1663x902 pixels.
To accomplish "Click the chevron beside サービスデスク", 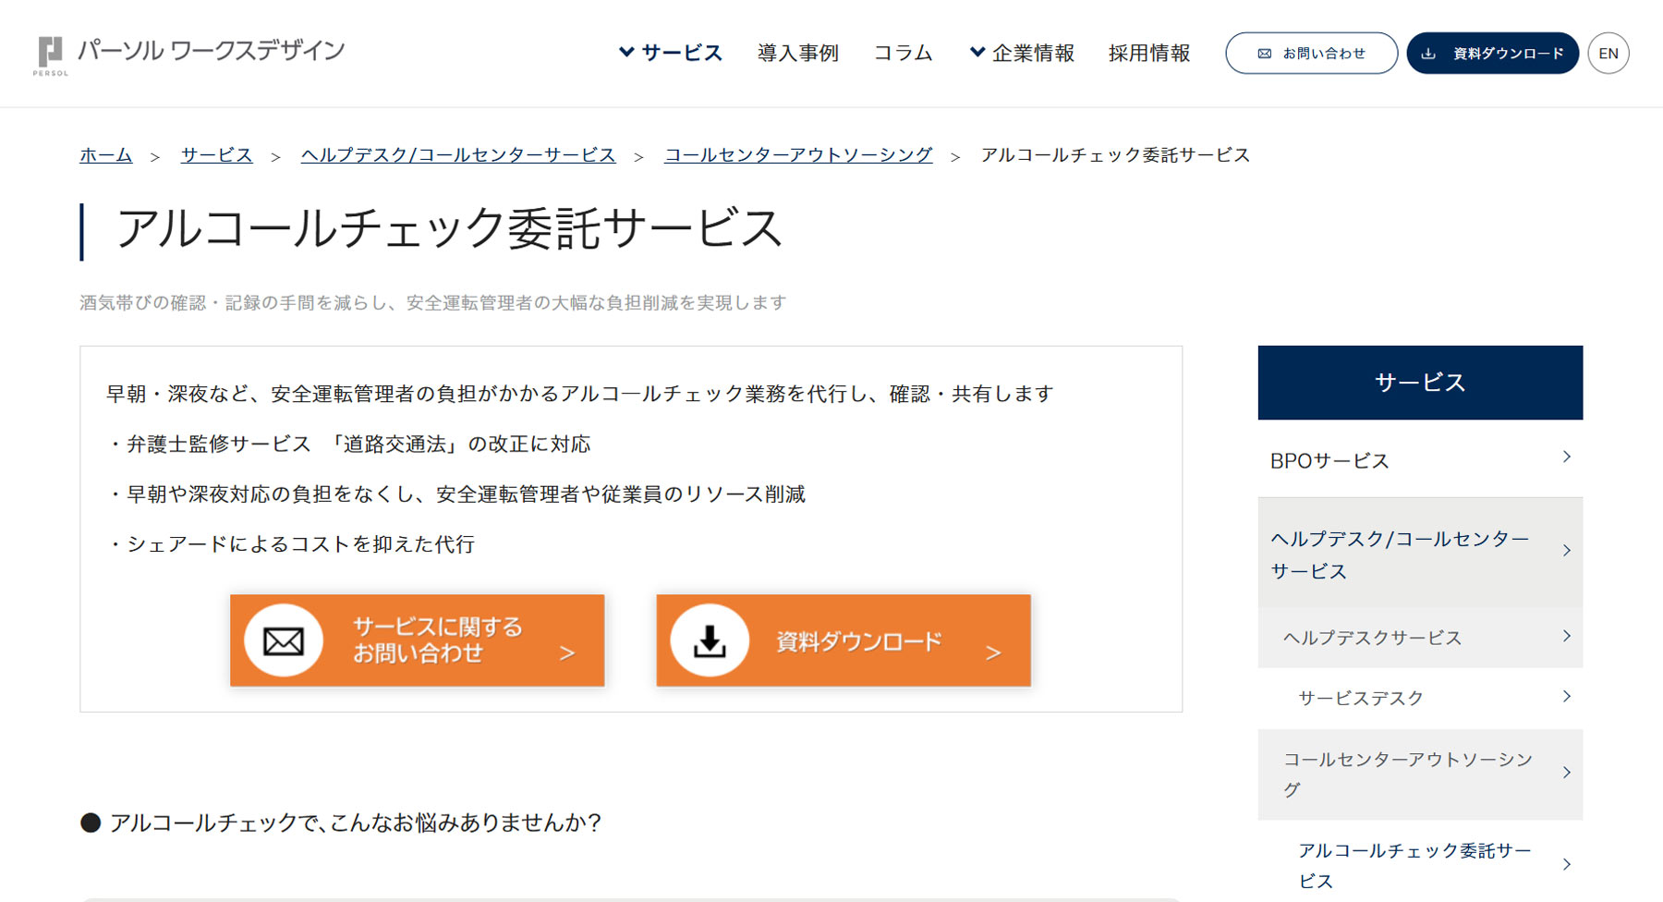I will (x=1566, y=696).
